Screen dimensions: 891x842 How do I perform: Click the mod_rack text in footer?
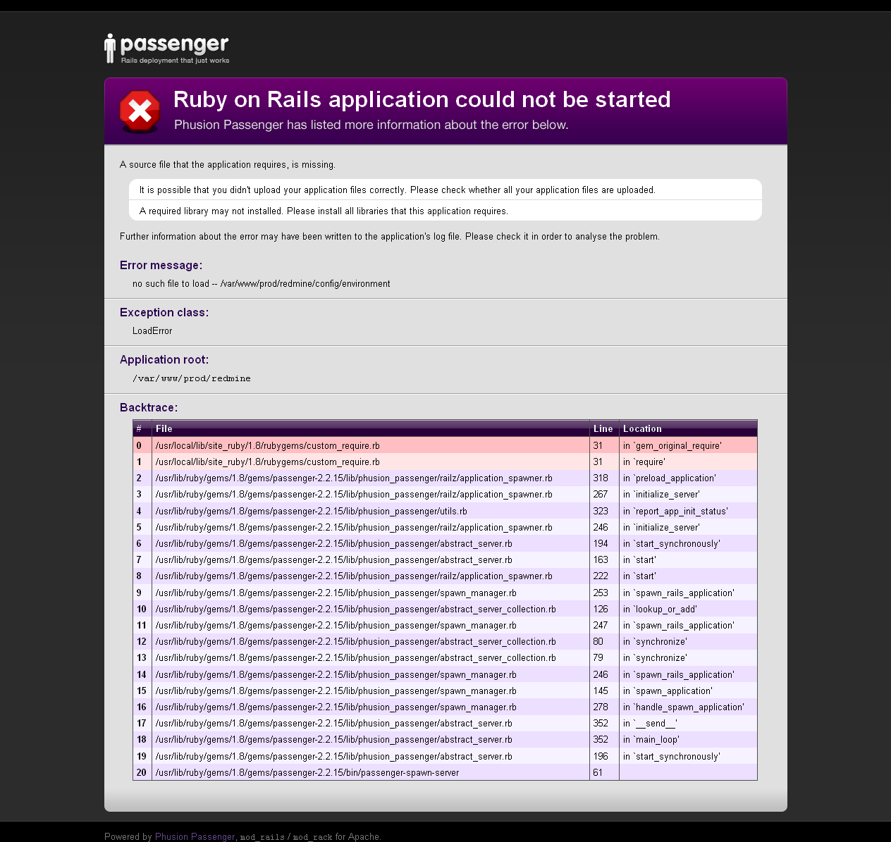click(x=312, y=837)
